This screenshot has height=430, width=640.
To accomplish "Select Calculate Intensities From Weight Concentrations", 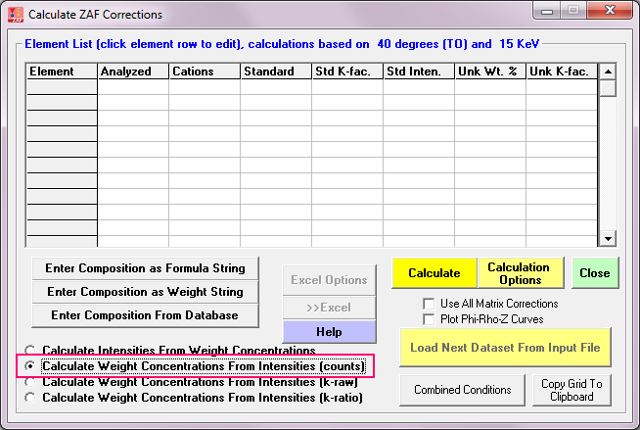I will [x=30, y=351].
